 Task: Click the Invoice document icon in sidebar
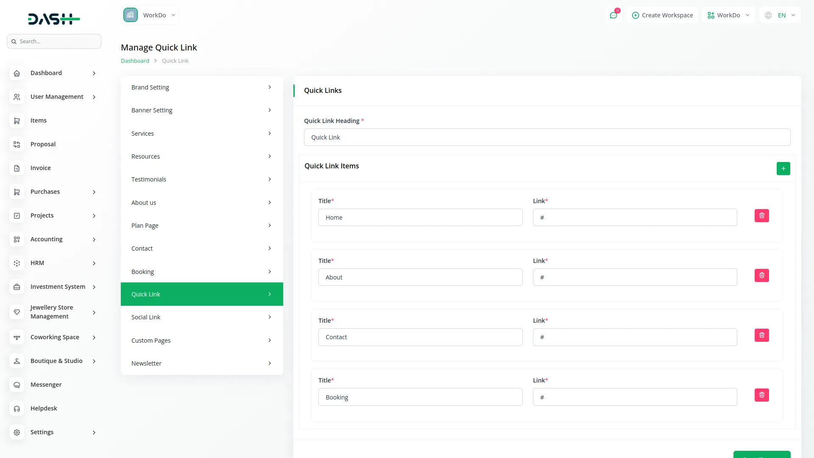tap(17, 168)
